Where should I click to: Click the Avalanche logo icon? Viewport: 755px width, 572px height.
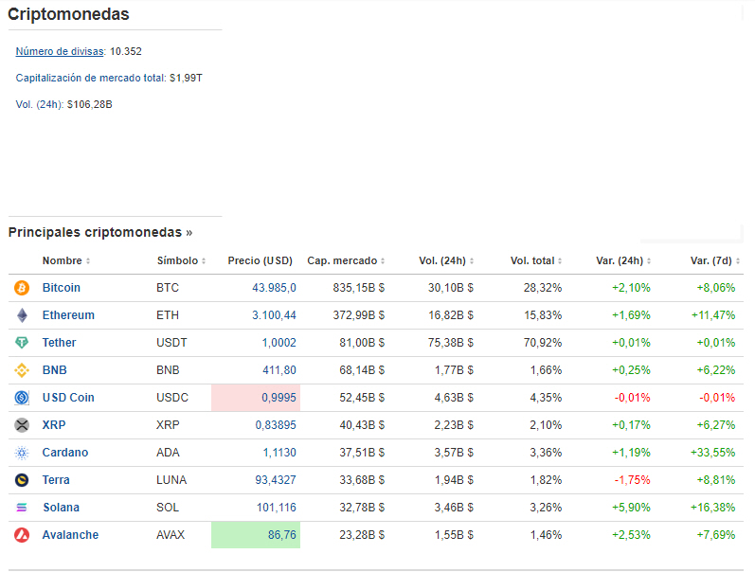tap(22, 535)
